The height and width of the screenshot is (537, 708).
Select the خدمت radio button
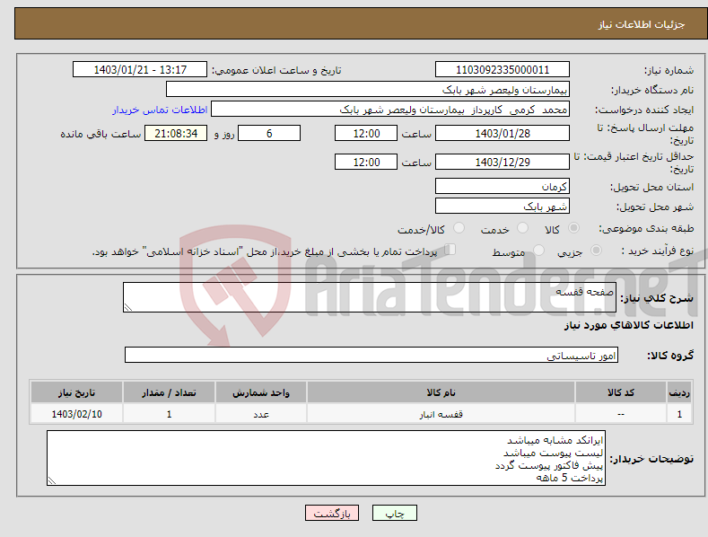click(522, 228)
